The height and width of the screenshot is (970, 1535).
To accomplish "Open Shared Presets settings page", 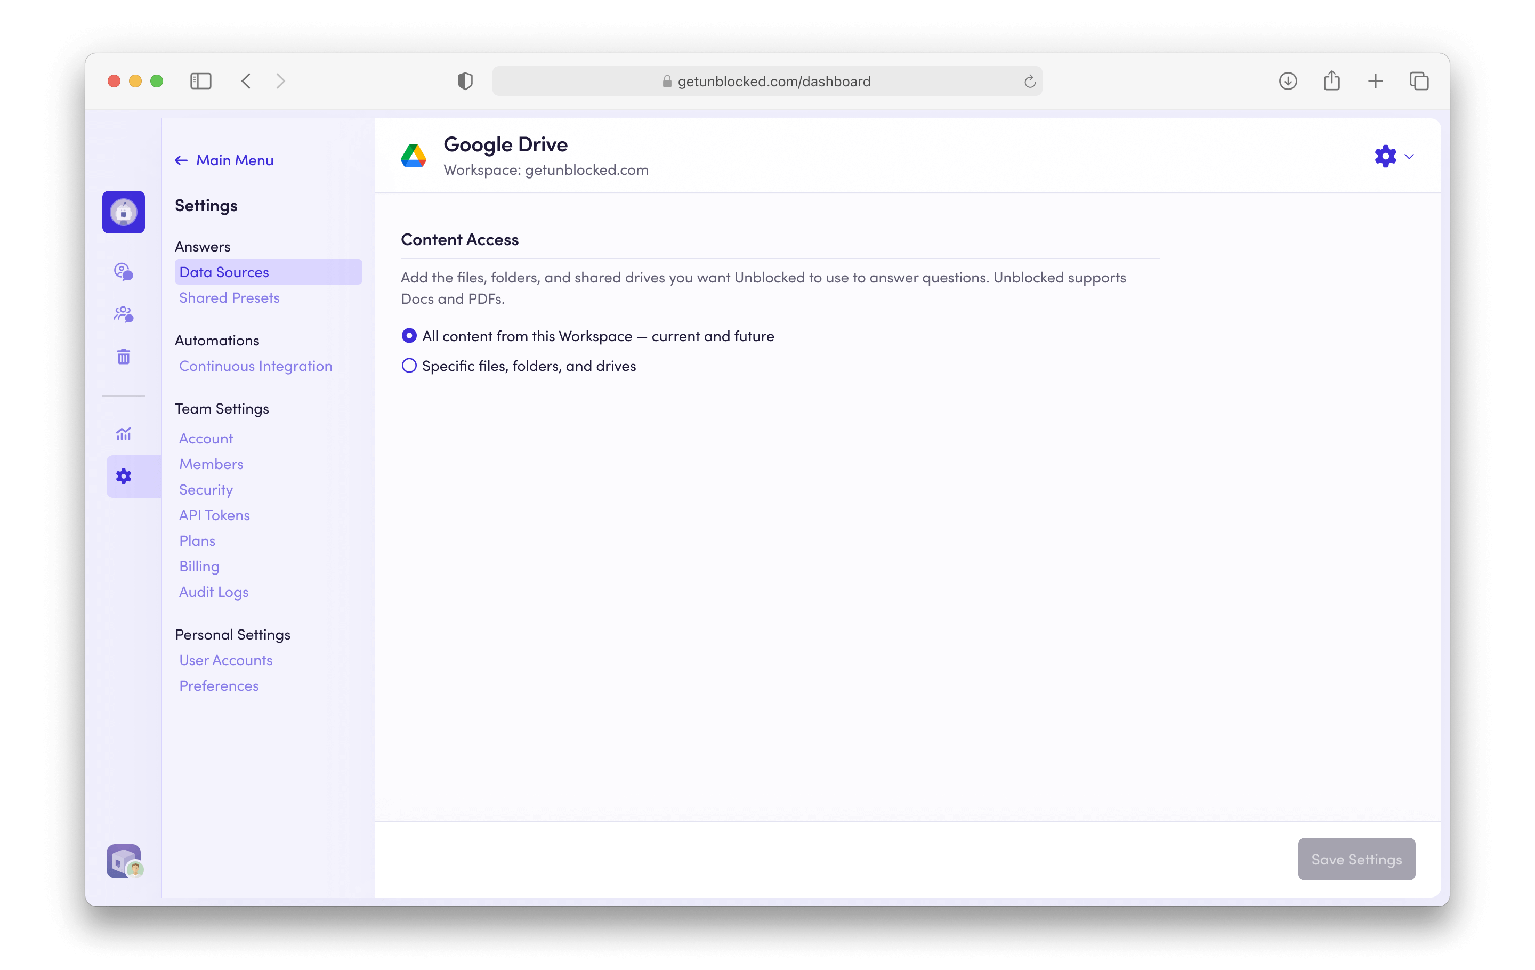I will point(229,297).
